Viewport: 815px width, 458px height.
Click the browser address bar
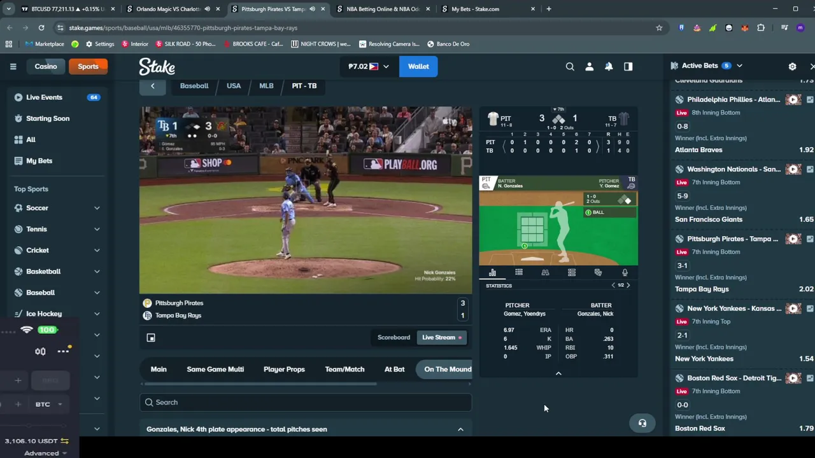357,28
